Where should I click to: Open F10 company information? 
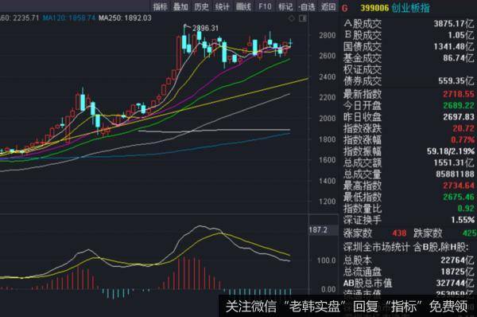tap(265, 6)
